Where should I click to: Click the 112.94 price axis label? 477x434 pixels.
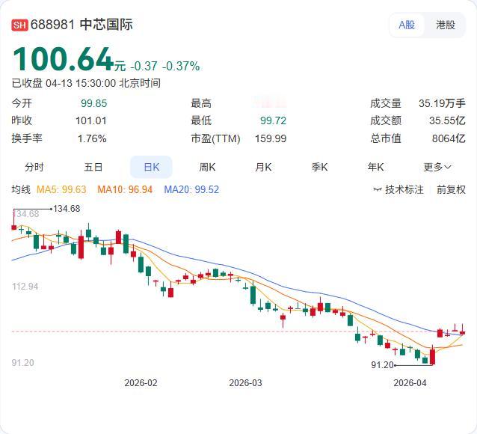[x=25, y=287]
